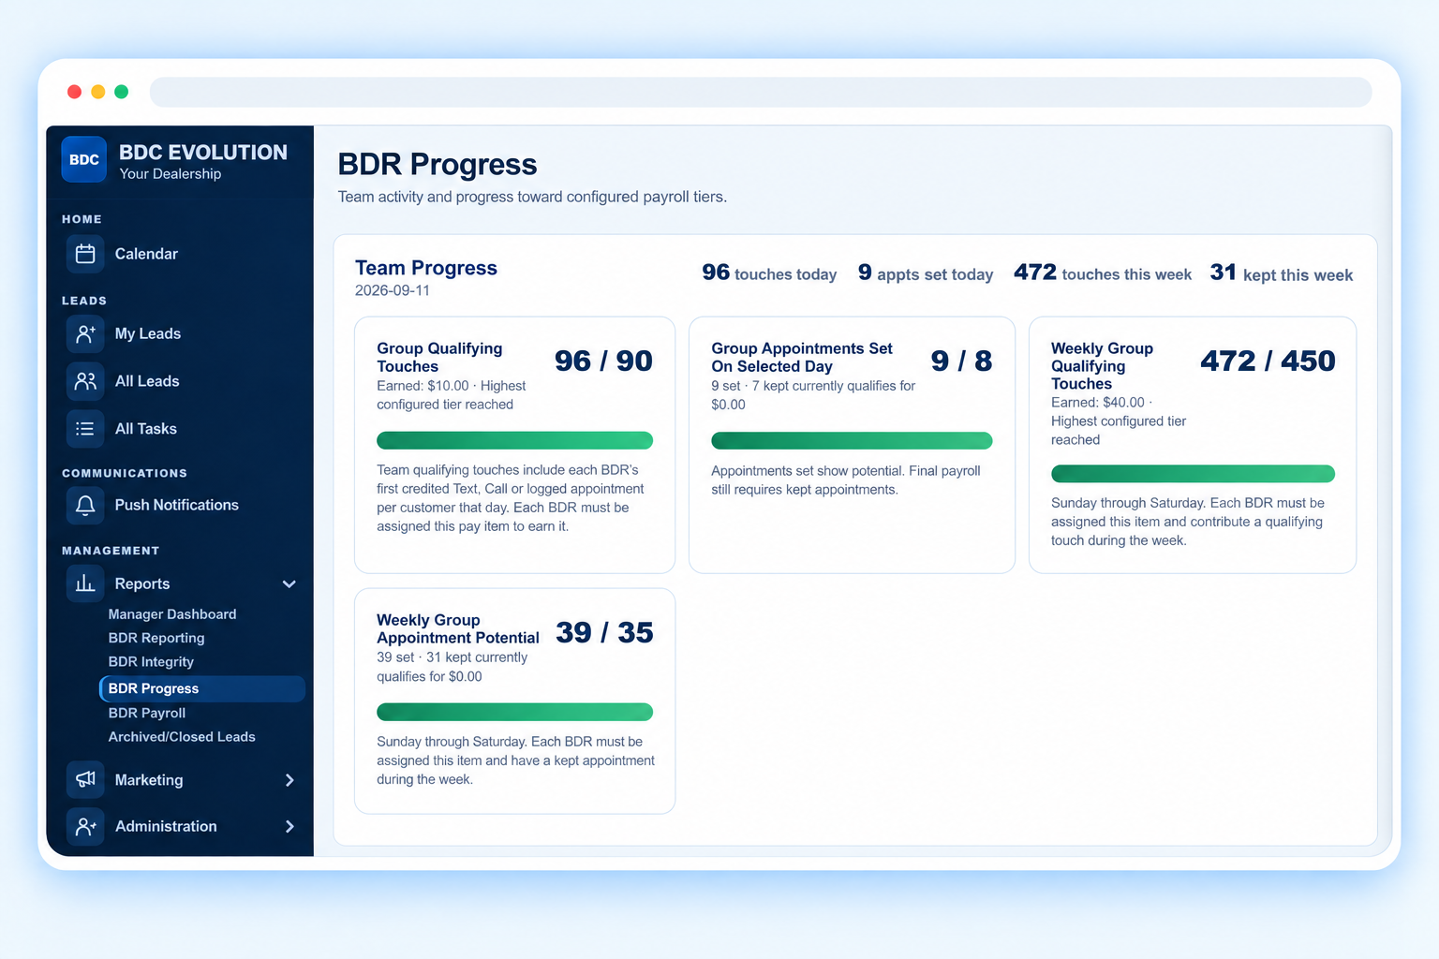Click the red window close dot
The image size is (1439, 959).
click(74, 92)
